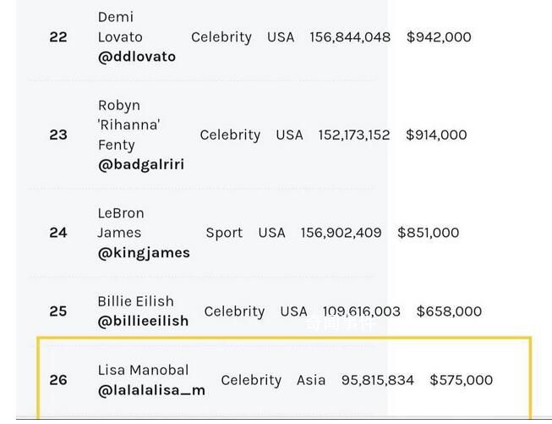Click Billie Eilish's follower count 109,616,003
This screenshot has width=552, height=424.
pos(362,311)
